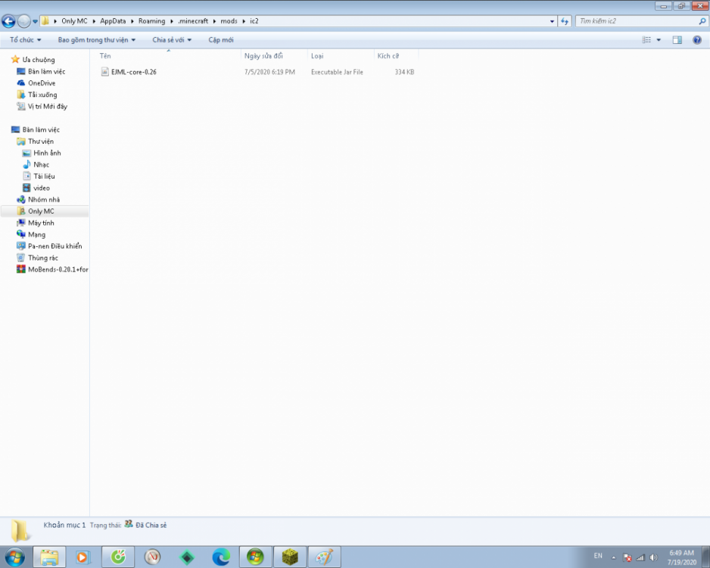Click the 'Cặp mới' new folder button

pyautogui.click(x=221, y=40)
